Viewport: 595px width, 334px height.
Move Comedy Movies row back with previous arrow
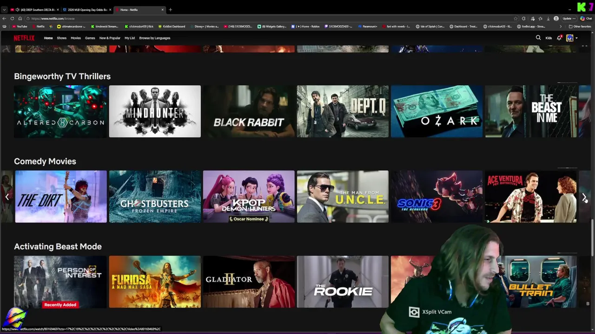tap(7, 197)
